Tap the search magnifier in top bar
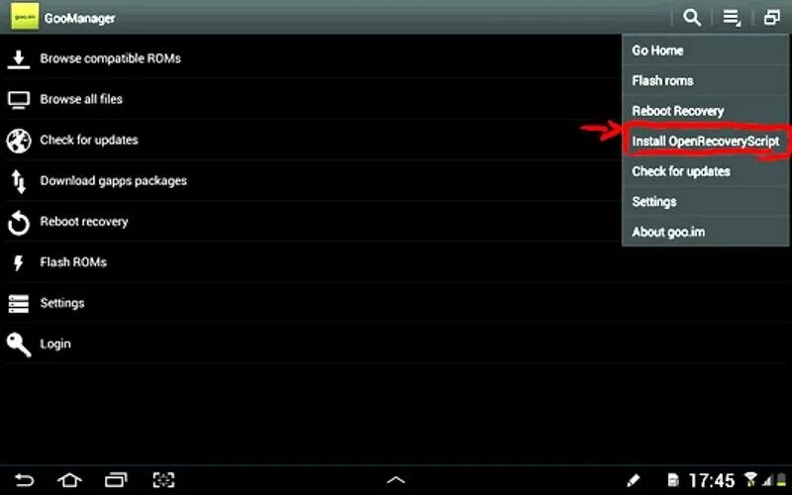Image resolution: width=792 pixels, height=495 pixels. (x=692, y=18)
